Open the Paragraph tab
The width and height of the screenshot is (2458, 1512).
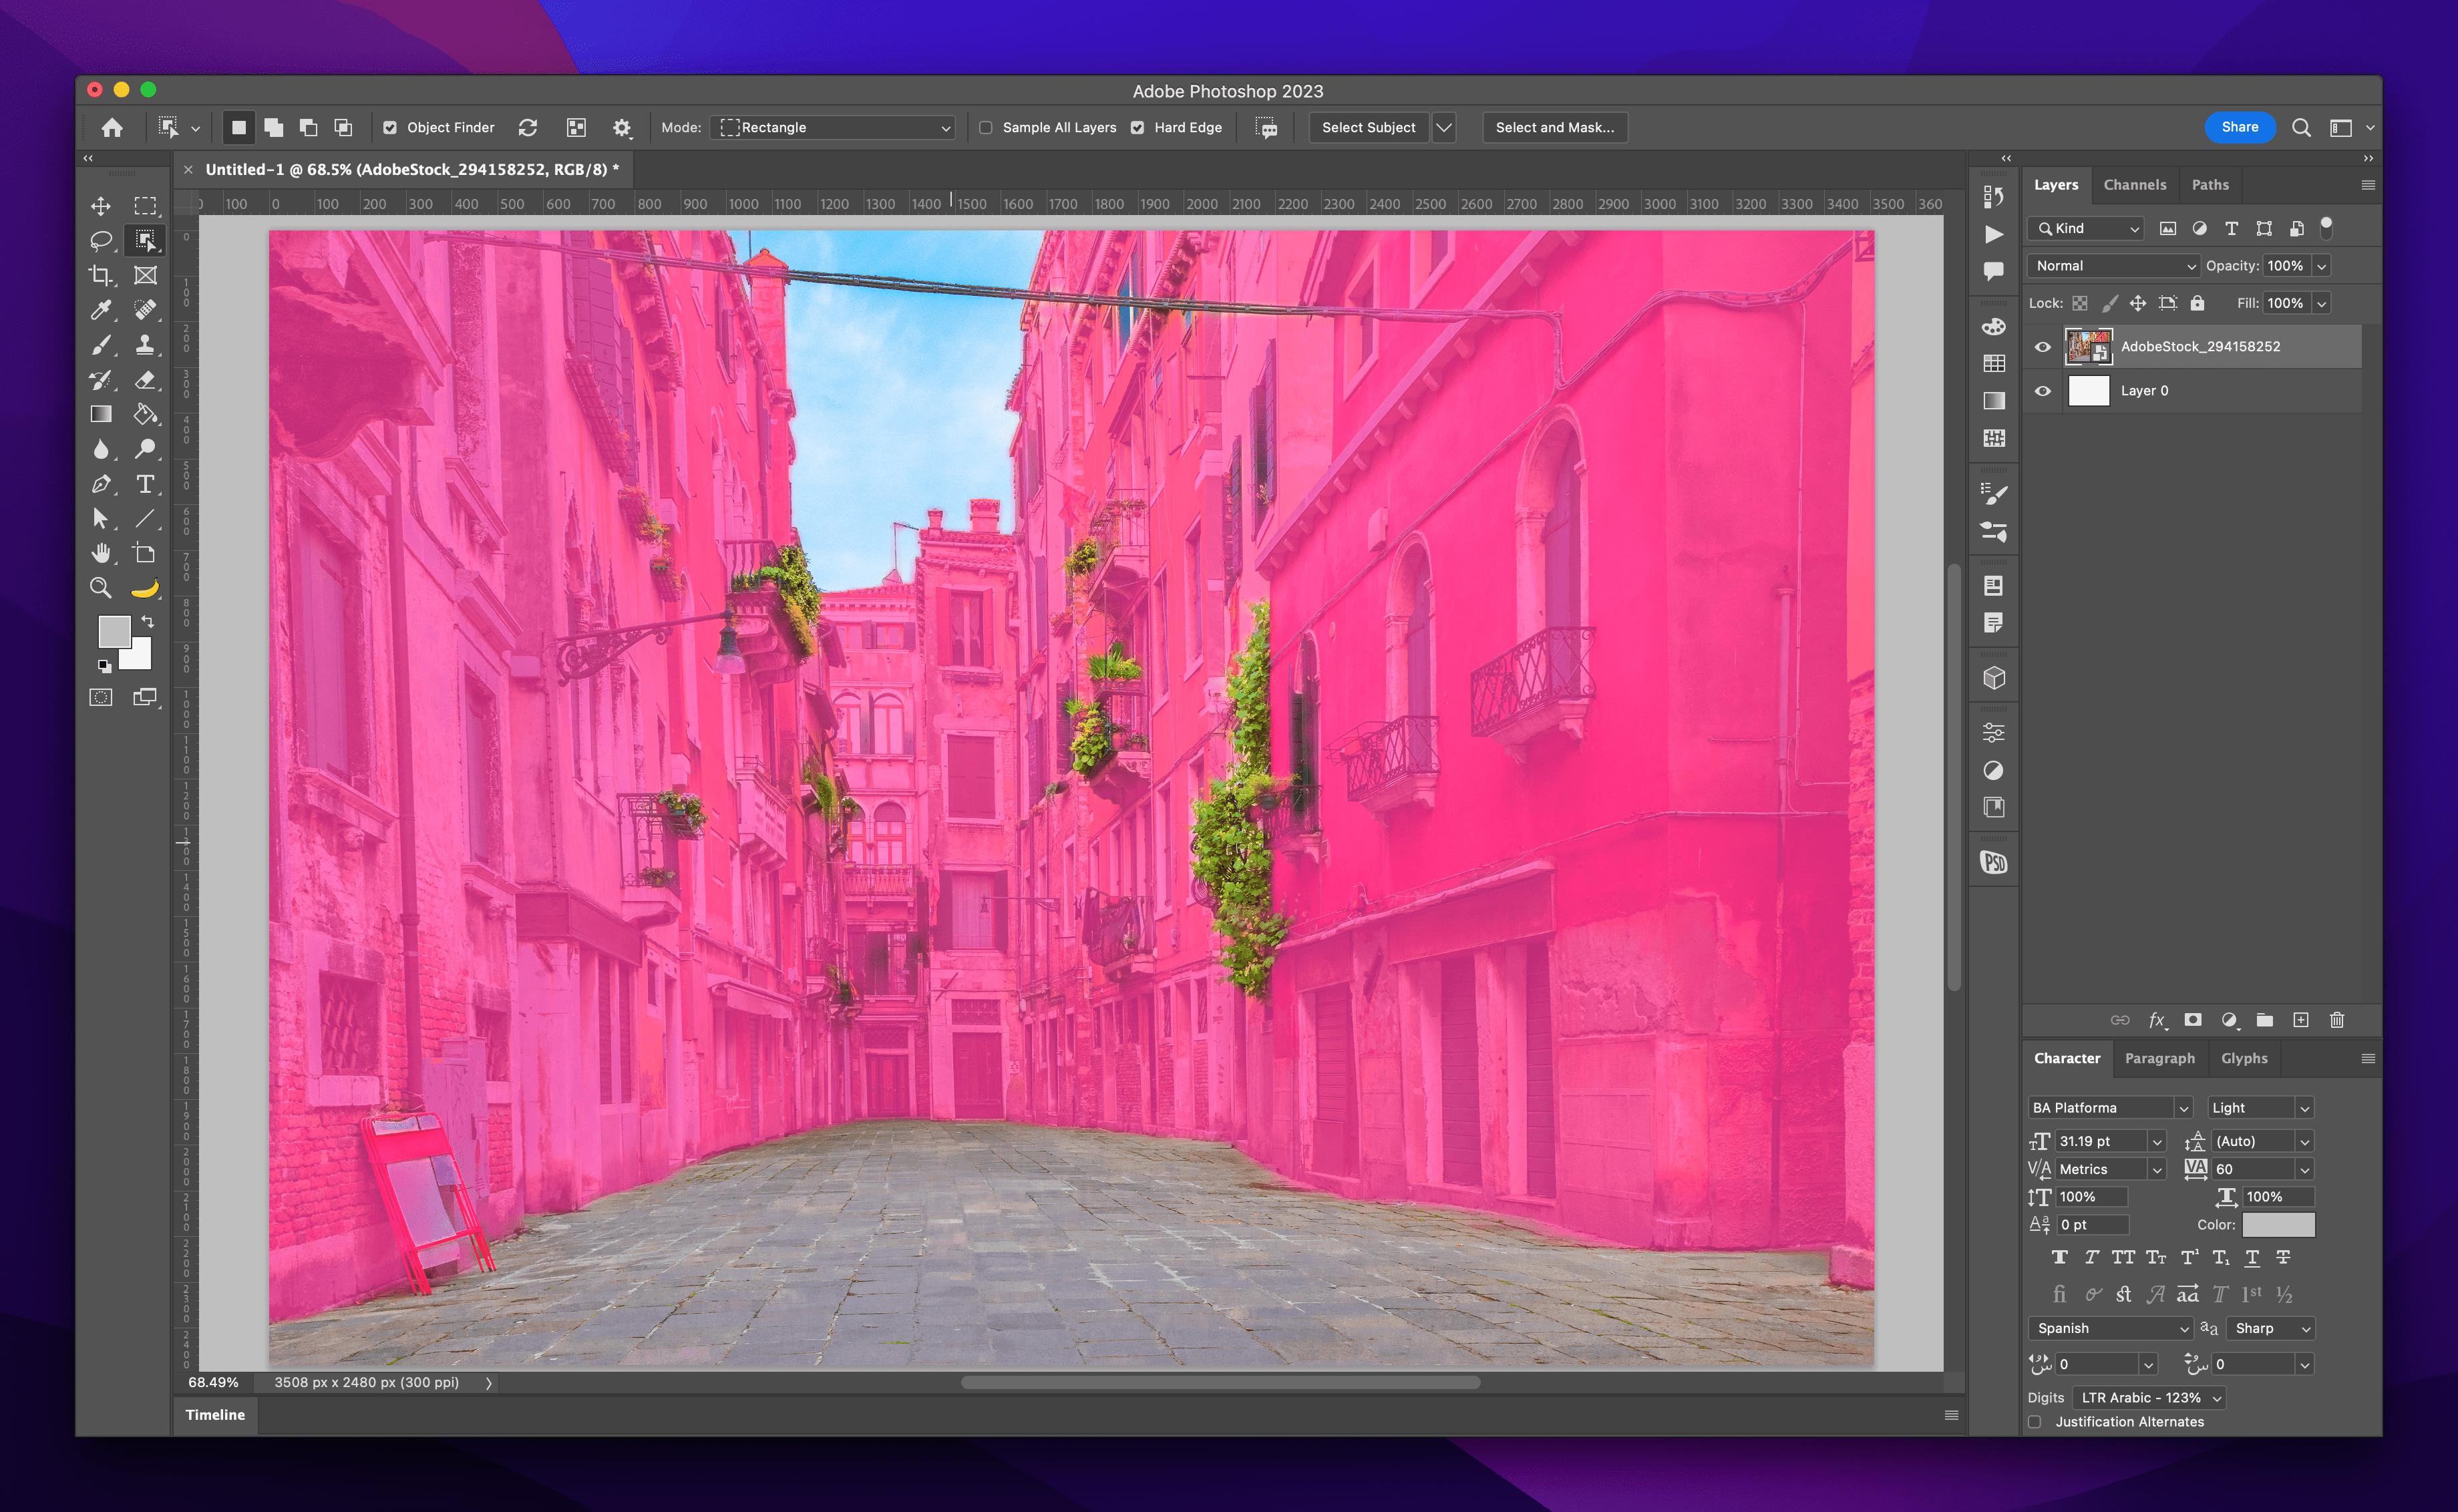tap(2159, 1058)
